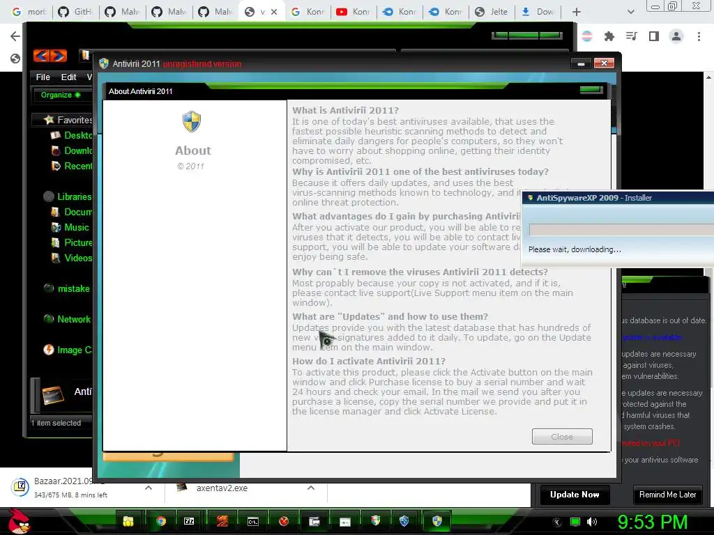
Task: Switch to the Jelte tab
Action: click(491, 12)
